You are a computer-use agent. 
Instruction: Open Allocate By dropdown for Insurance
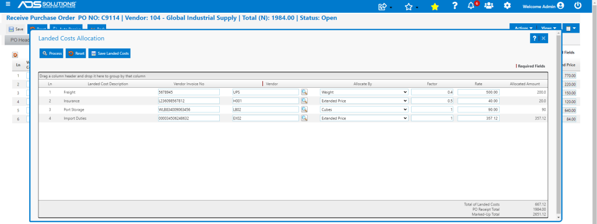coord(364,101)
